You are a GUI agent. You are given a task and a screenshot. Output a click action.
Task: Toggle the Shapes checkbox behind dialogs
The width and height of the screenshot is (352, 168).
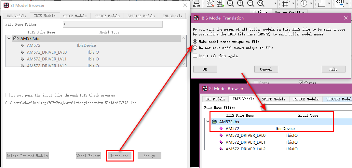(301, 83)
